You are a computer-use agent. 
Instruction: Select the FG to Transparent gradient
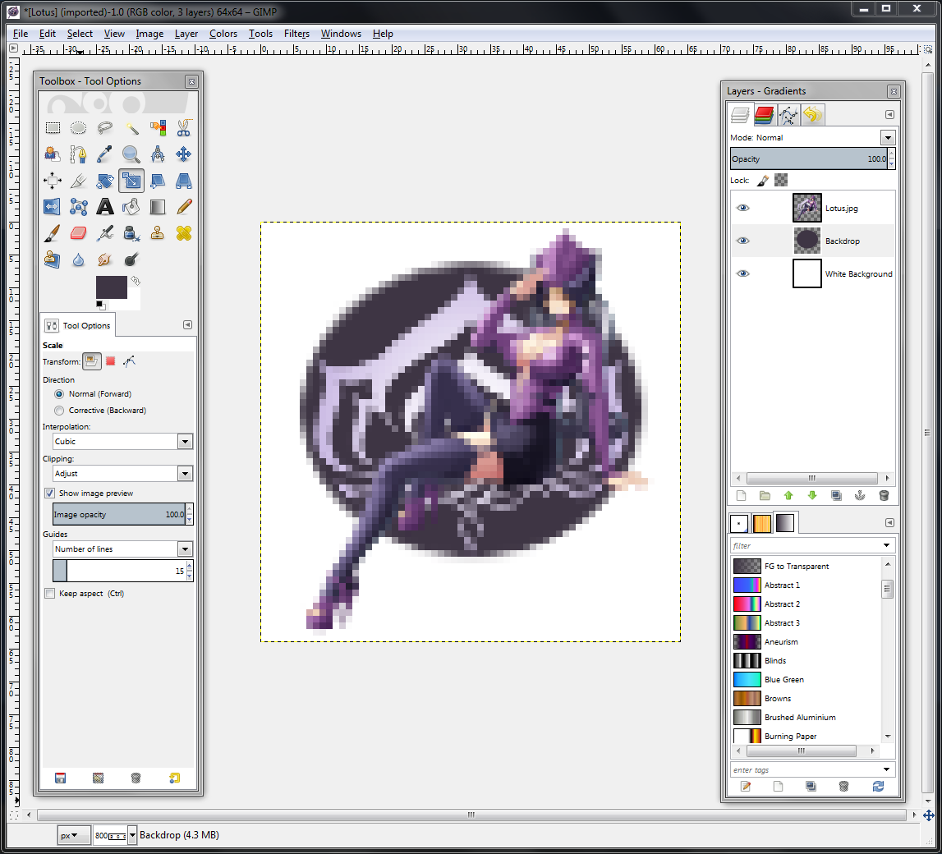point(806,567)
